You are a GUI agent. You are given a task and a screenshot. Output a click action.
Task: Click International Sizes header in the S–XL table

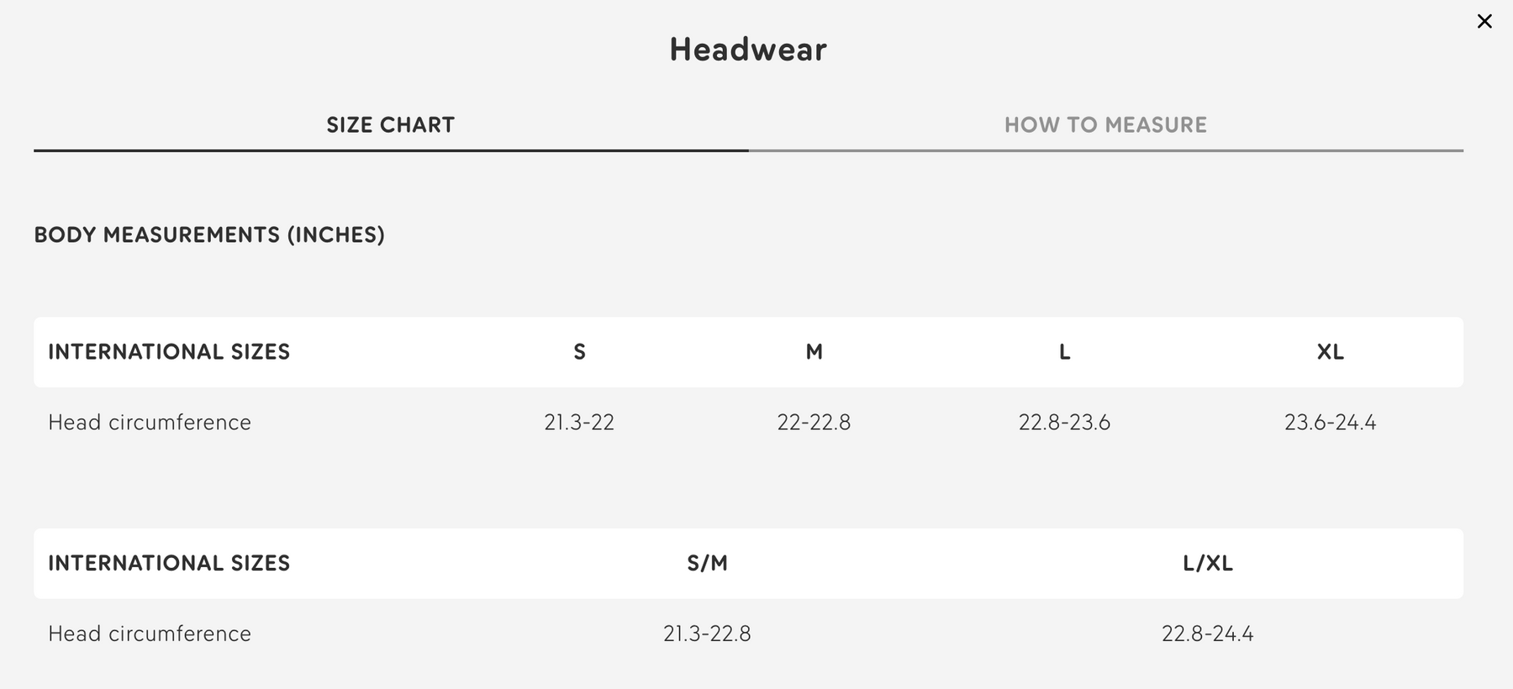[x=169, y=352]
